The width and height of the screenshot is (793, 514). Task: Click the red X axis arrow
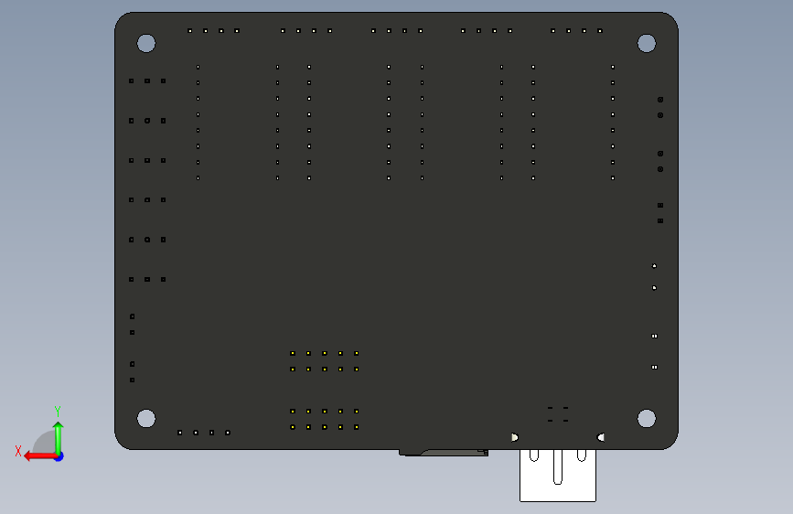coord(40,456)
